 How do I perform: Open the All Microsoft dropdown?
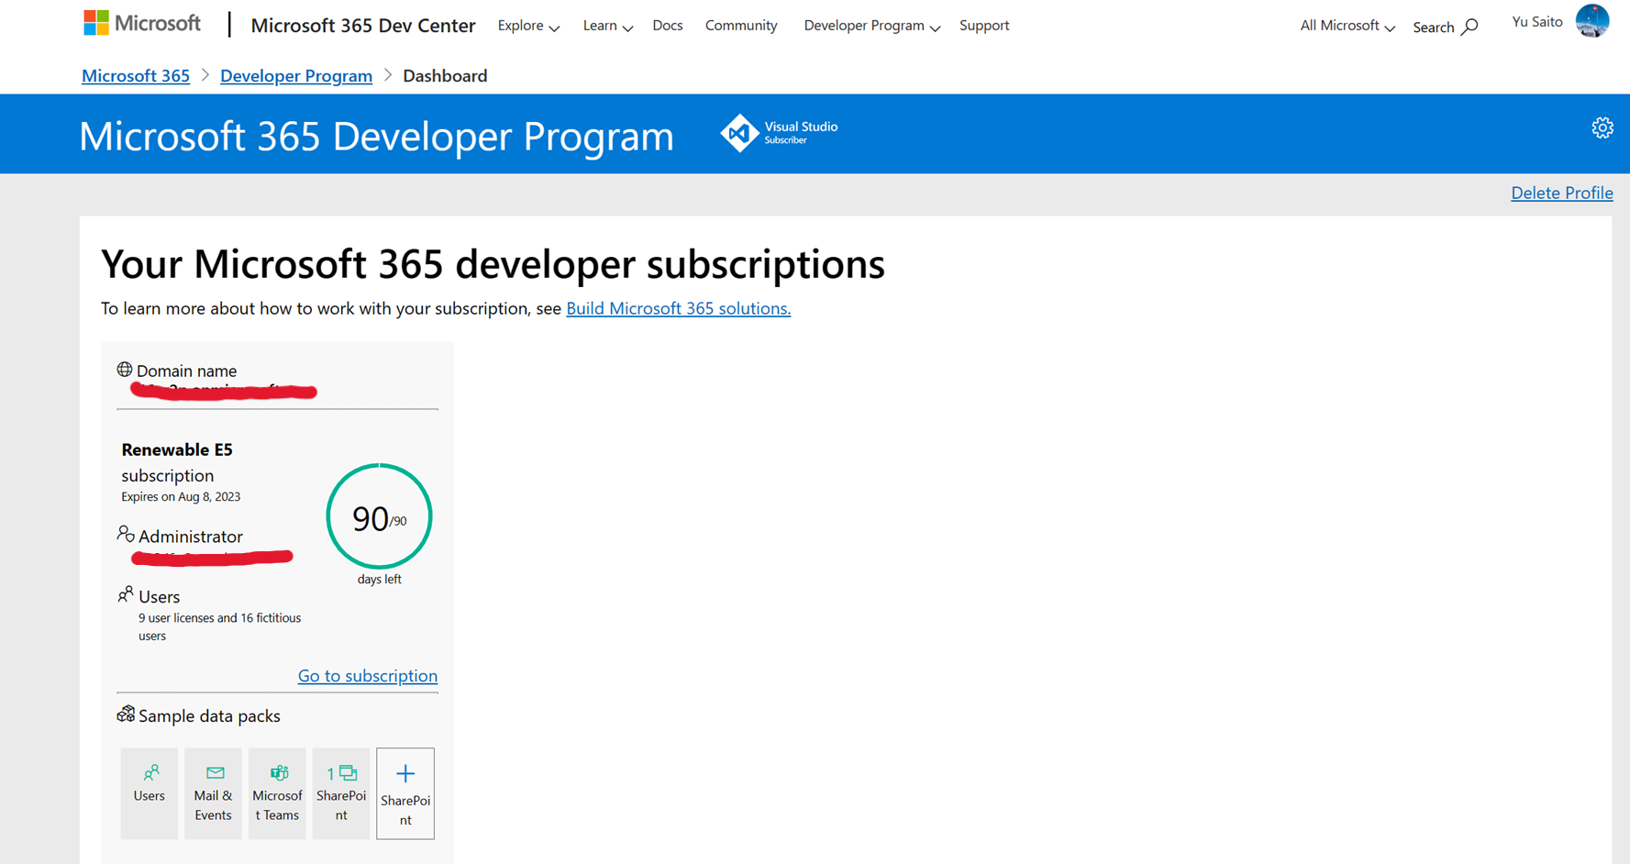pyautogui.click(x=1346, y=26)
